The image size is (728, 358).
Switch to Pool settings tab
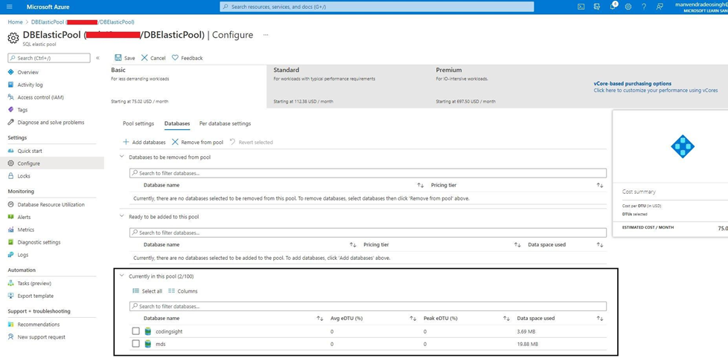click(x=138, y=123)
